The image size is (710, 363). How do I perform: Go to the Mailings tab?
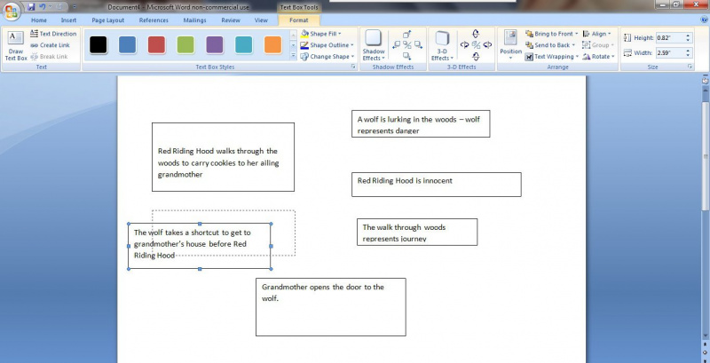click(194, 20)
